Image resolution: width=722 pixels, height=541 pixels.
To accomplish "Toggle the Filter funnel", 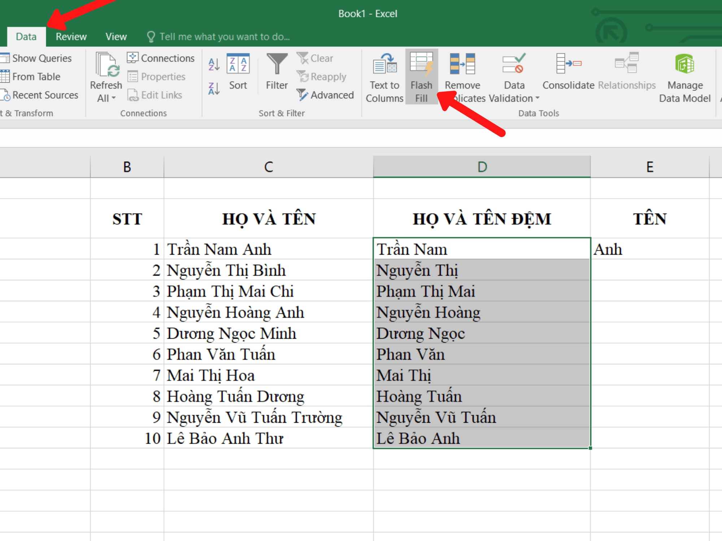I will coord(277,72).
